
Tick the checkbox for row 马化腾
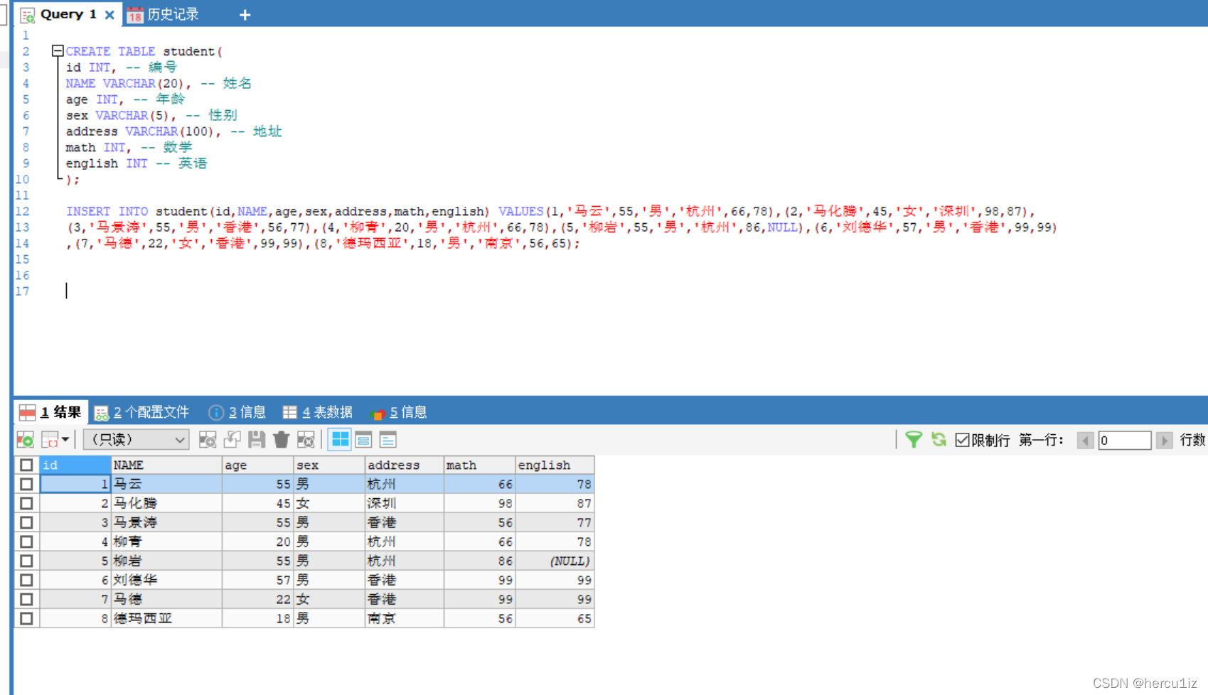click(26, 503)
